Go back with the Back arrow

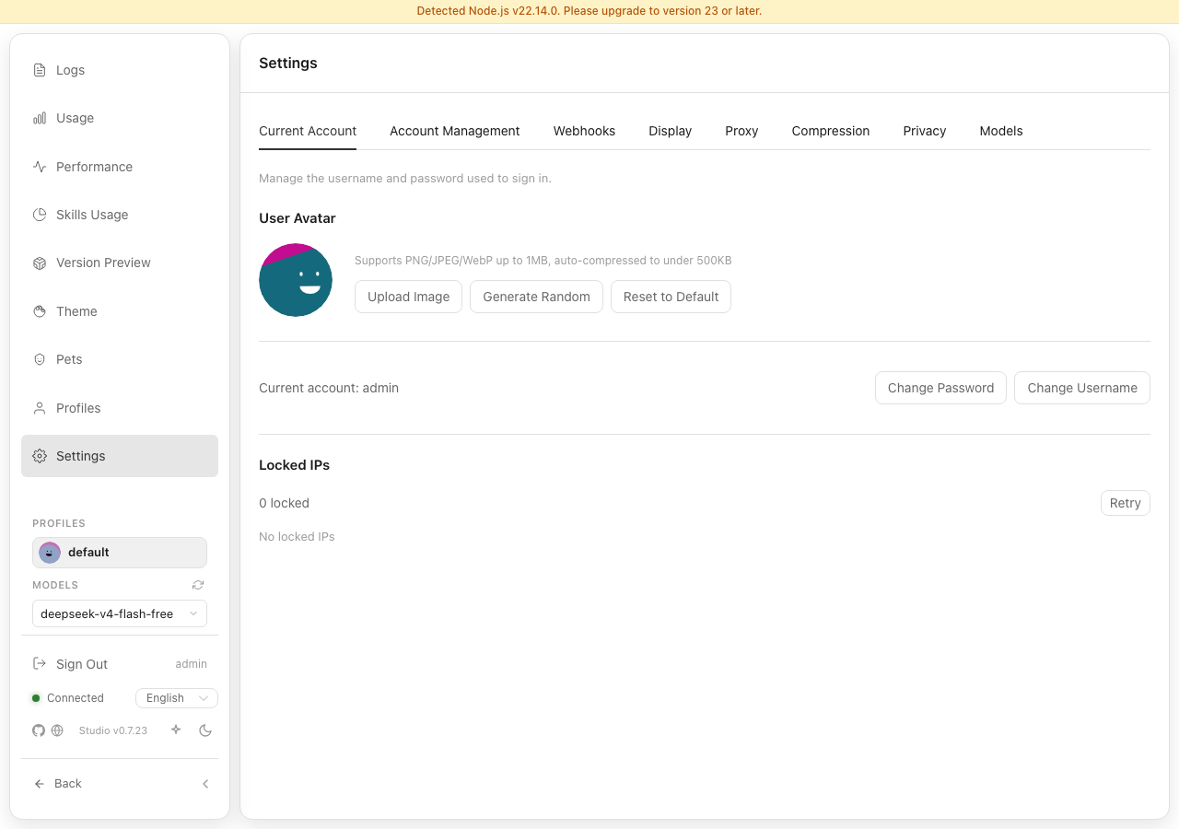tap(40, 784)
